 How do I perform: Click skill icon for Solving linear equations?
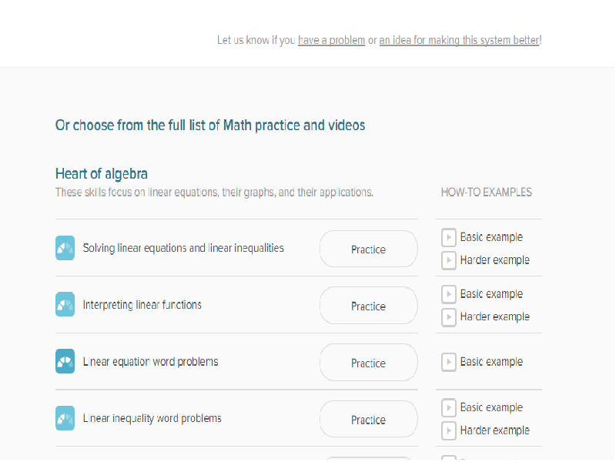coord(65,248)
